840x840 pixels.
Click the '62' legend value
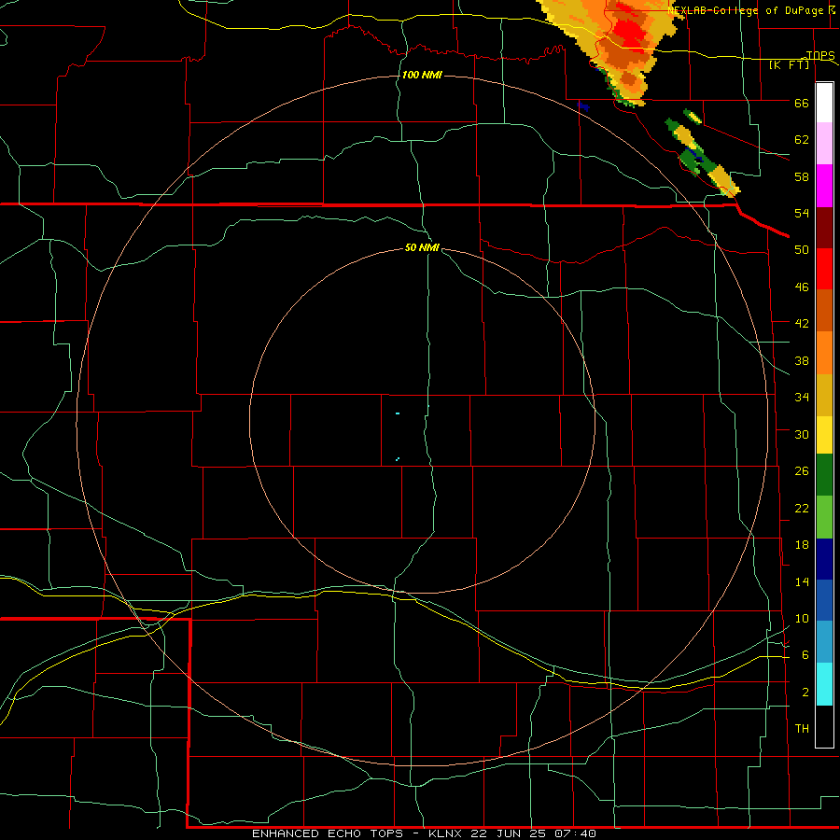point(802,139)
